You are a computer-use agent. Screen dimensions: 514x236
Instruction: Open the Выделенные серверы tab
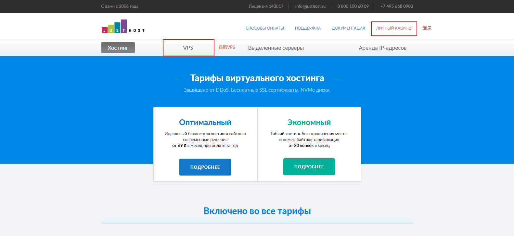(276, 48)
